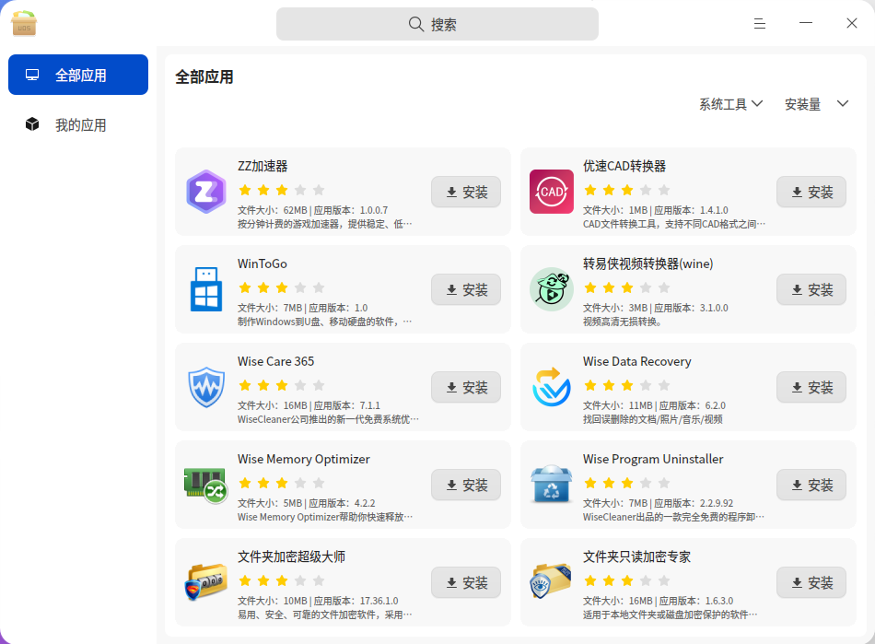Image resolution: width=875 pixels, height=644 pixels.
Task: Click the 文件夹加密超级大师 icon
Action: tap(206, 582)
